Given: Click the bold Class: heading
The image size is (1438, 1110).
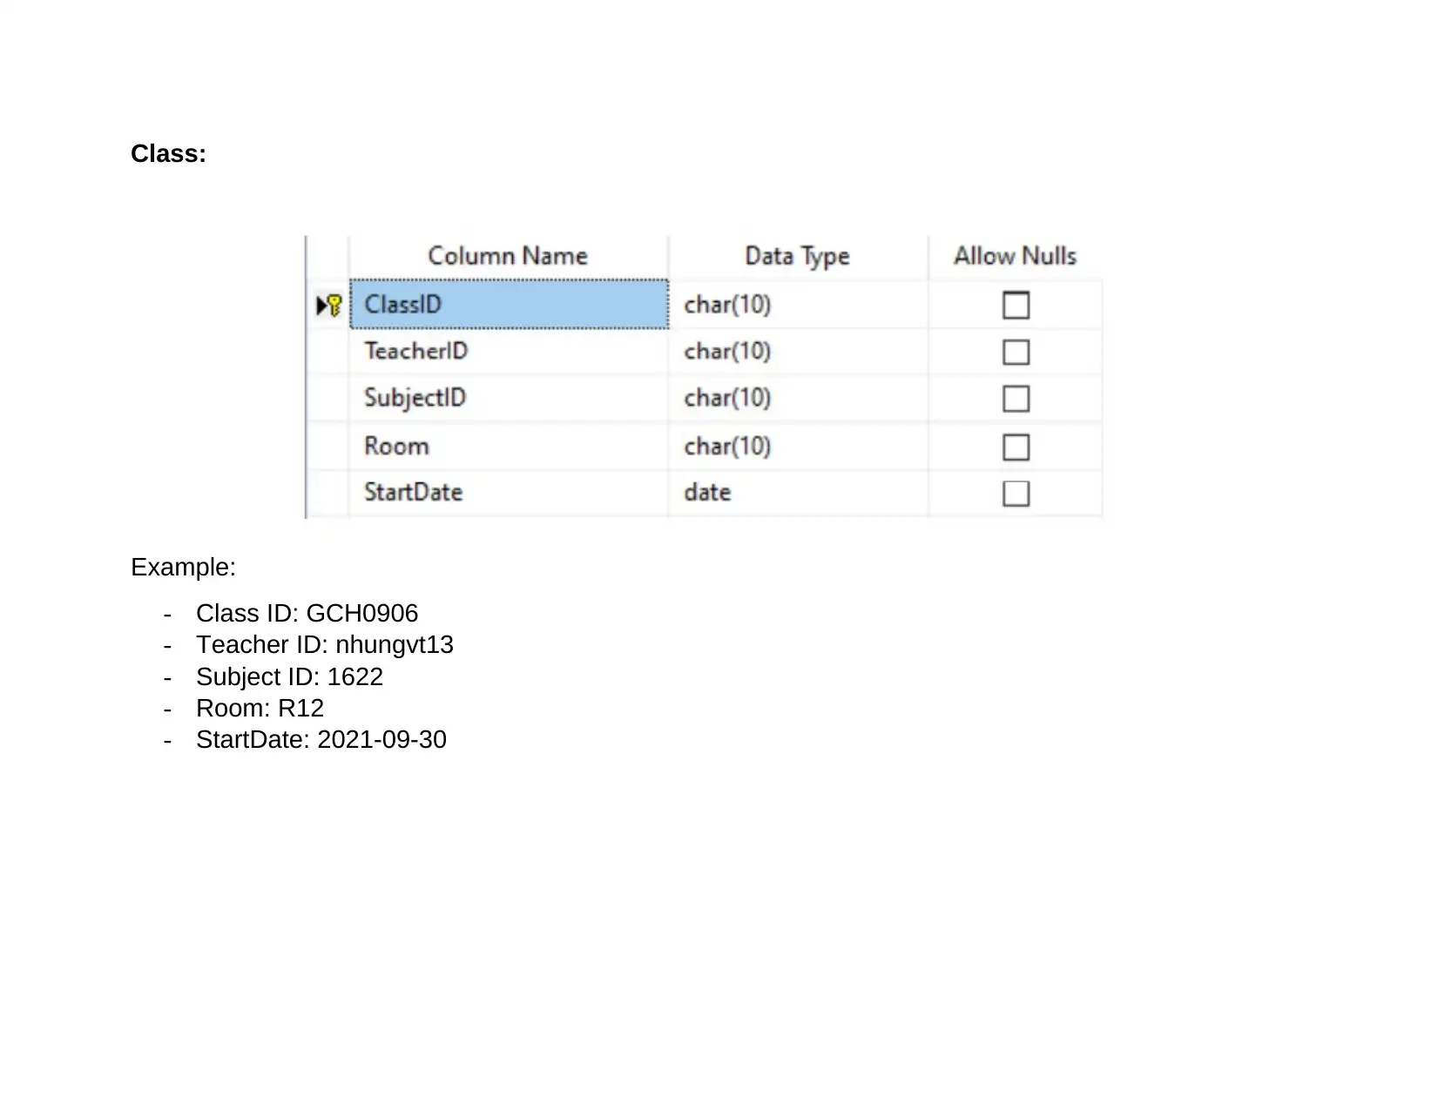Looking at the screenshot, I should click(168, 154).
